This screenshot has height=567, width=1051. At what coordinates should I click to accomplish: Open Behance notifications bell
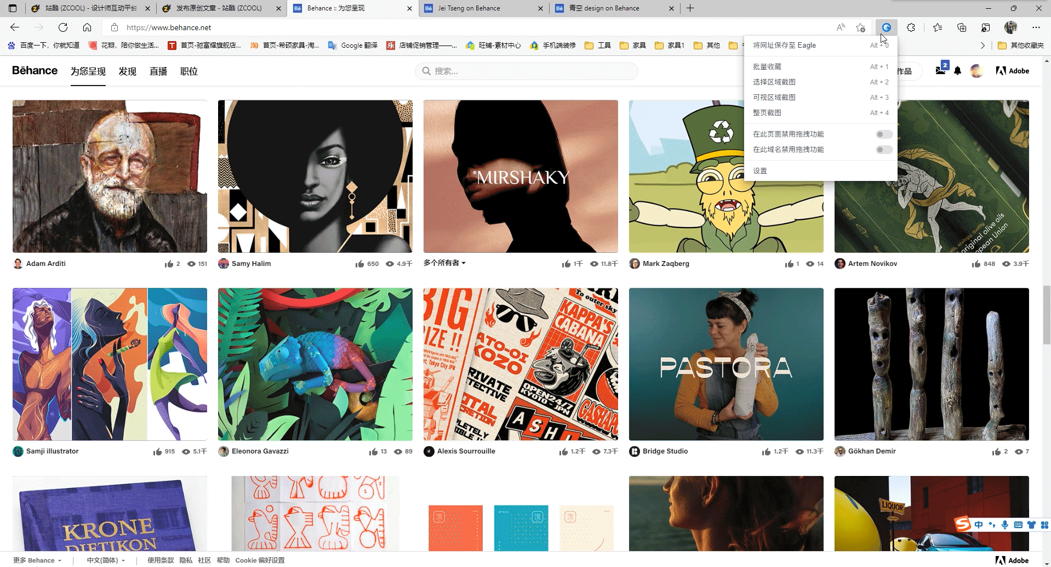click(958, 71)
